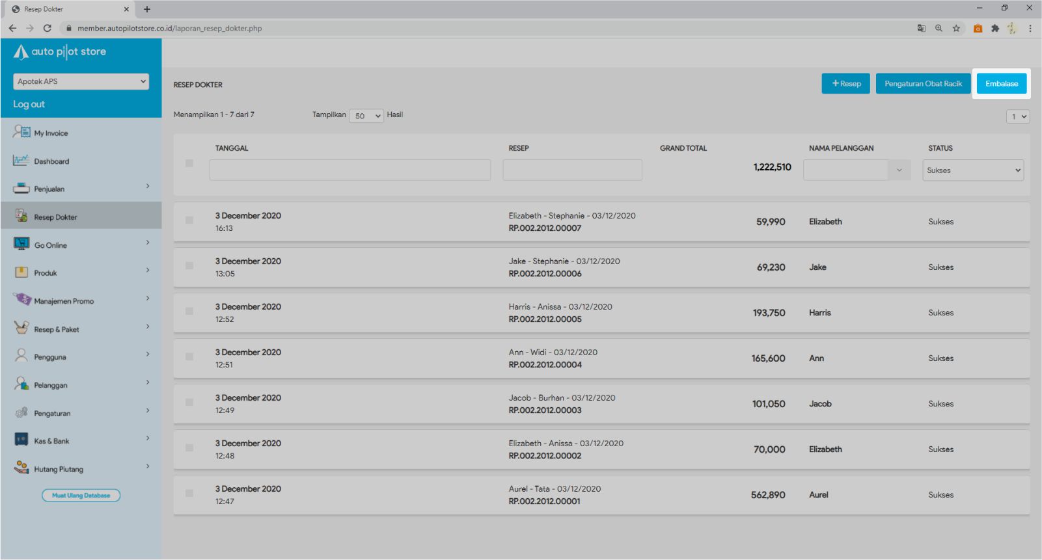This screenshot has width=1042, height=560.
Task: Bookmark page with the star icon
Action: click(956, 29)
